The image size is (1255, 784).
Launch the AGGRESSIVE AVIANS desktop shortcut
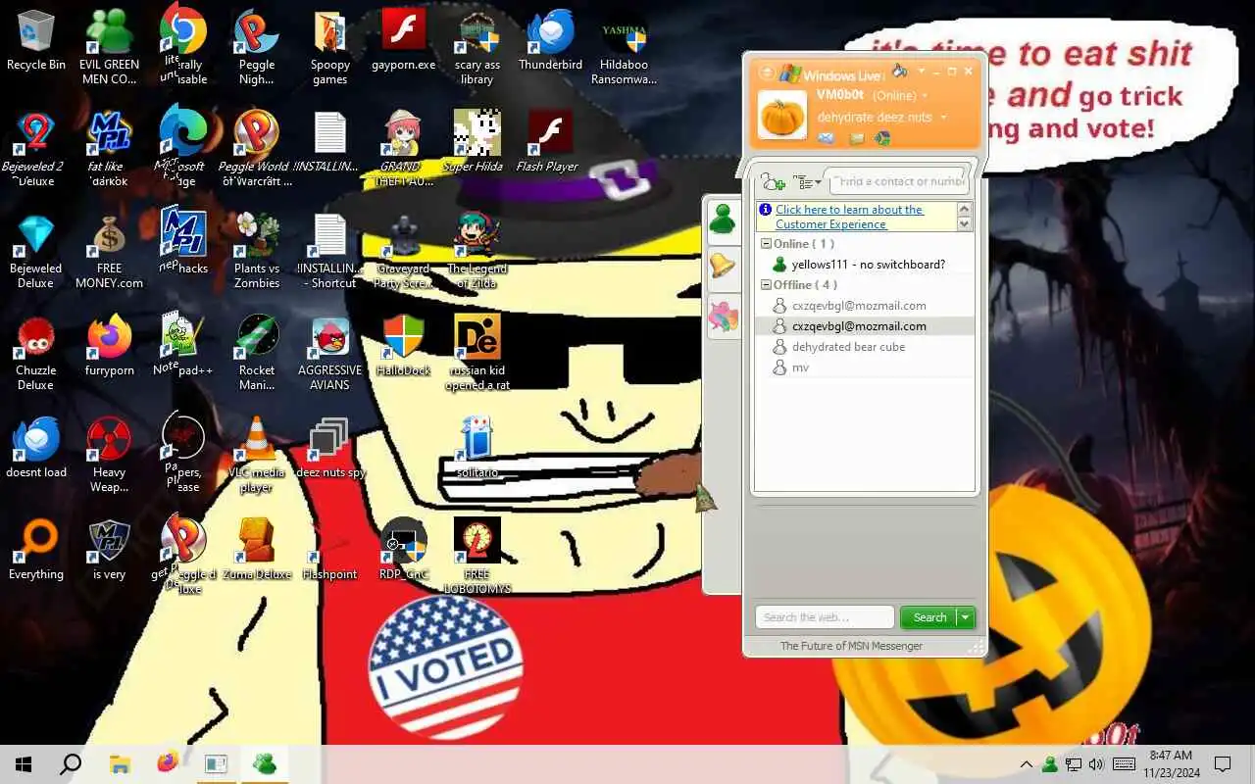[x=330, y=353]
